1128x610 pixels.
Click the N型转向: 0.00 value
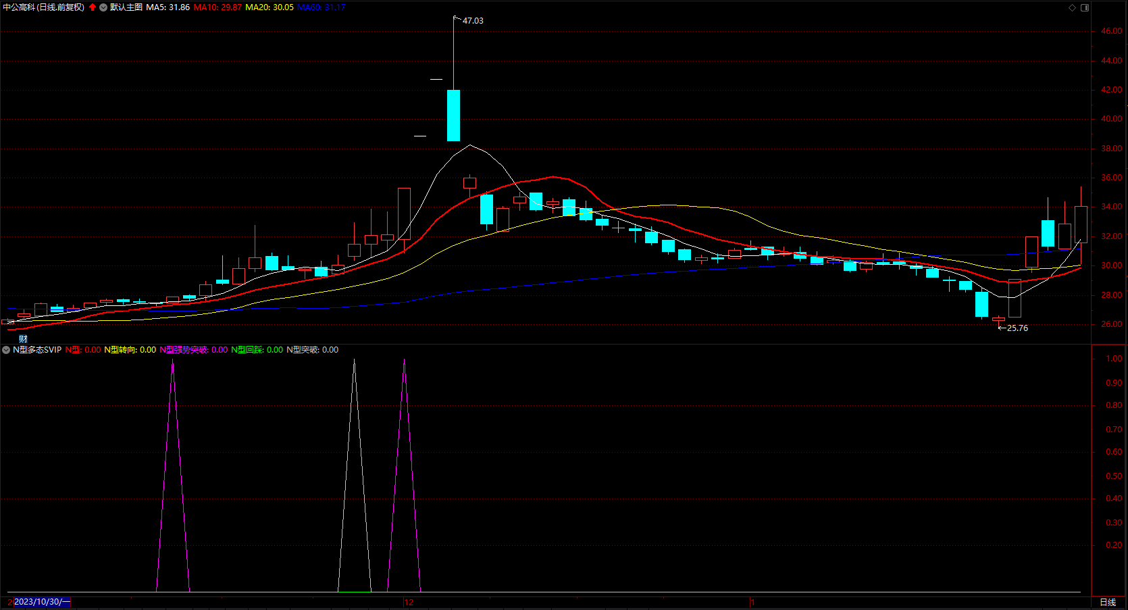130,350
